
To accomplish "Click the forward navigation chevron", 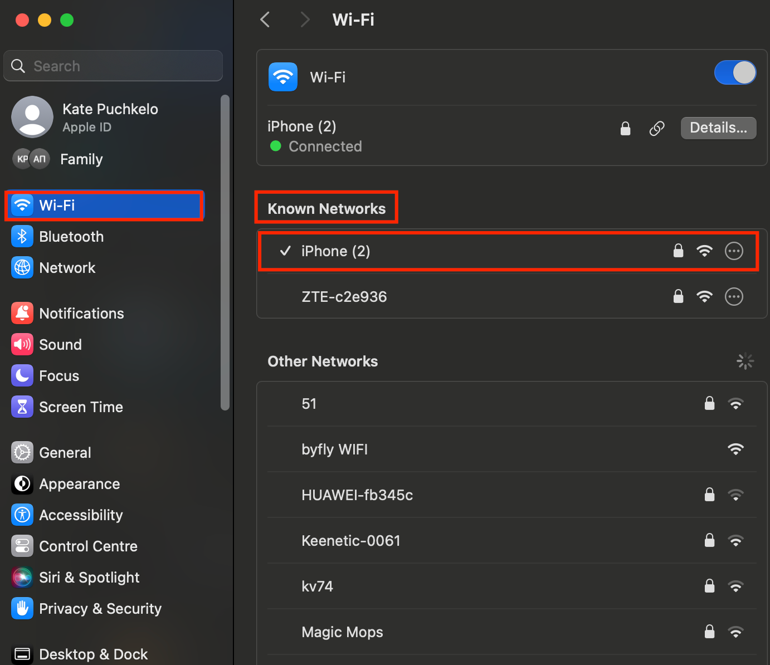I will pos(304,20).
